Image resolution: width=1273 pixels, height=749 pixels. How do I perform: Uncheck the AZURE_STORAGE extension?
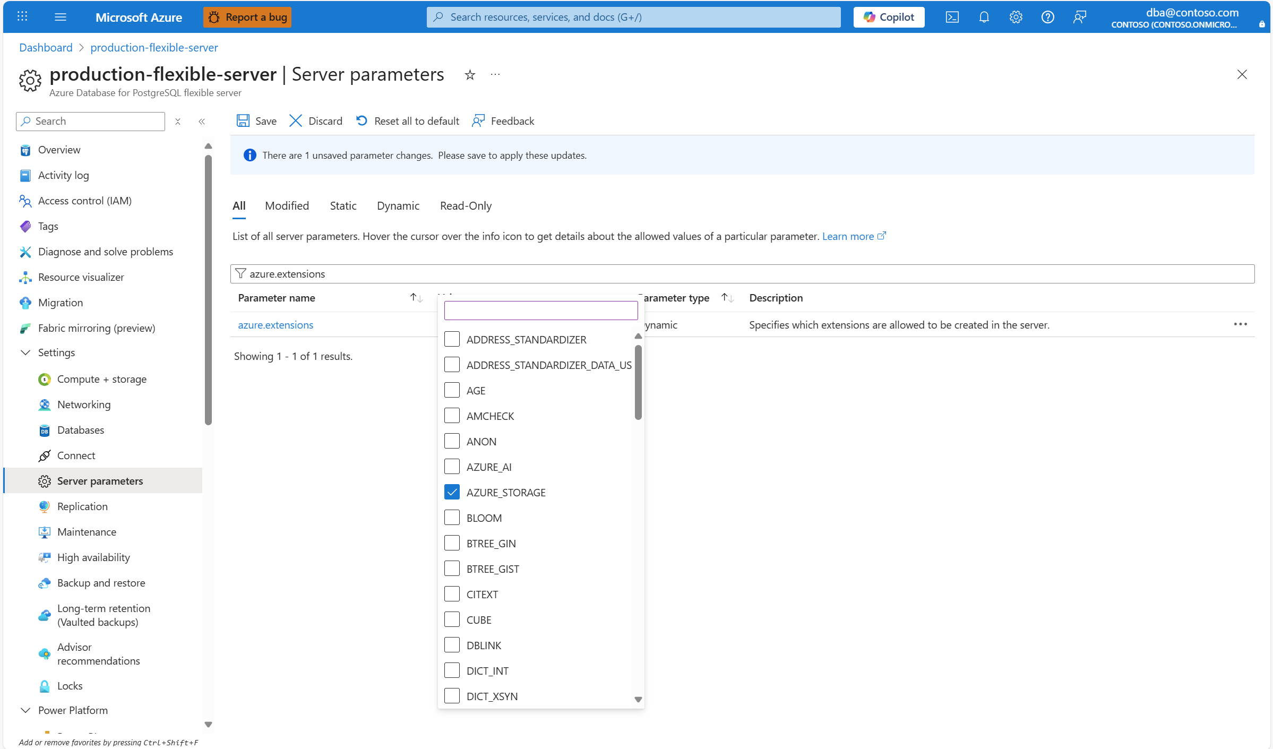tap(452, 492)
